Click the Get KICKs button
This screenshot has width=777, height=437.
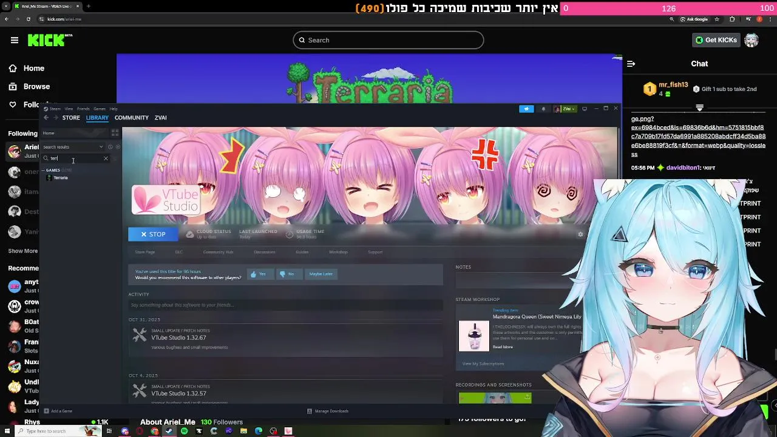(716, 40)
